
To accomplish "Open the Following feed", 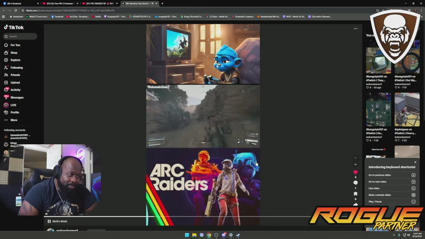I will coord(13,67).
